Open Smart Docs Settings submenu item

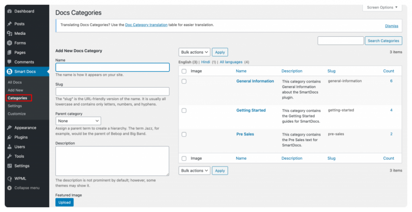click(15, 106)
